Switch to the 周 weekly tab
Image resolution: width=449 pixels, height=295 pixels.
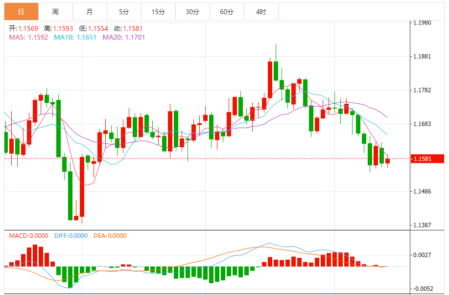[55, 11]
